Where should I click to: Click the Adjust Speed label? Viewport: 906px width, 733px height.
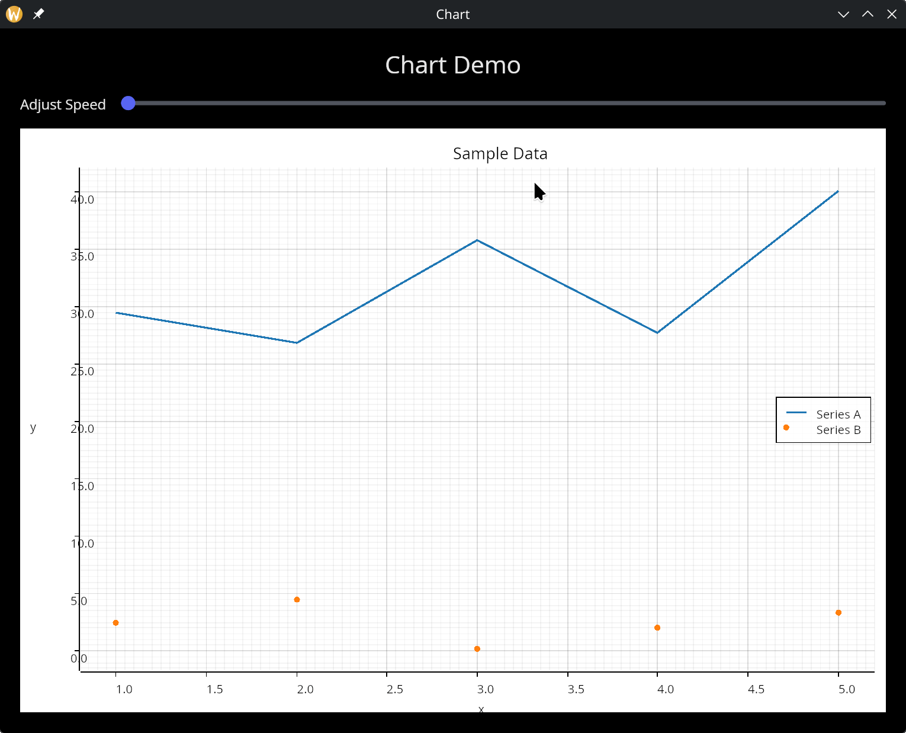[x=63, y=104]
